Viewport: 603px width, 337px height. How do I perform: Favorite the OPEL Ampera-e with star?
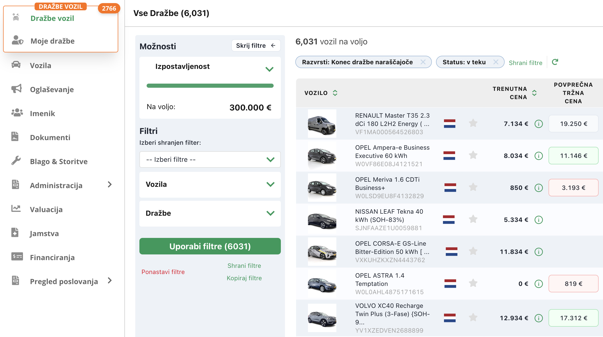(x=473, y=155)
